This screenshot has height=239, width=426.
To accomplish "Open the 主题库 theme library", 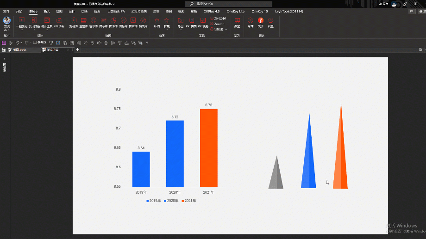I will tap(84, 23).
